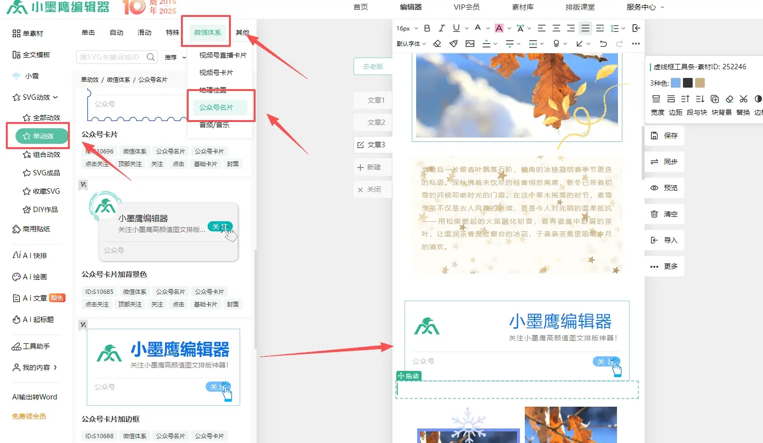763x443 pixels.
Task: Undo the last action
Action: [x=603, y=44]
